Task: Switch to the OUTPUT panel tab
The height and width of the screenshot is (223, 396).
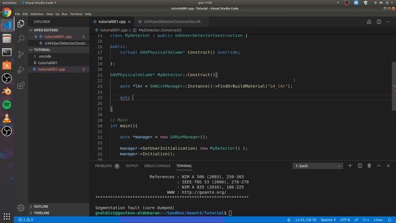Action: coord(132,166)
